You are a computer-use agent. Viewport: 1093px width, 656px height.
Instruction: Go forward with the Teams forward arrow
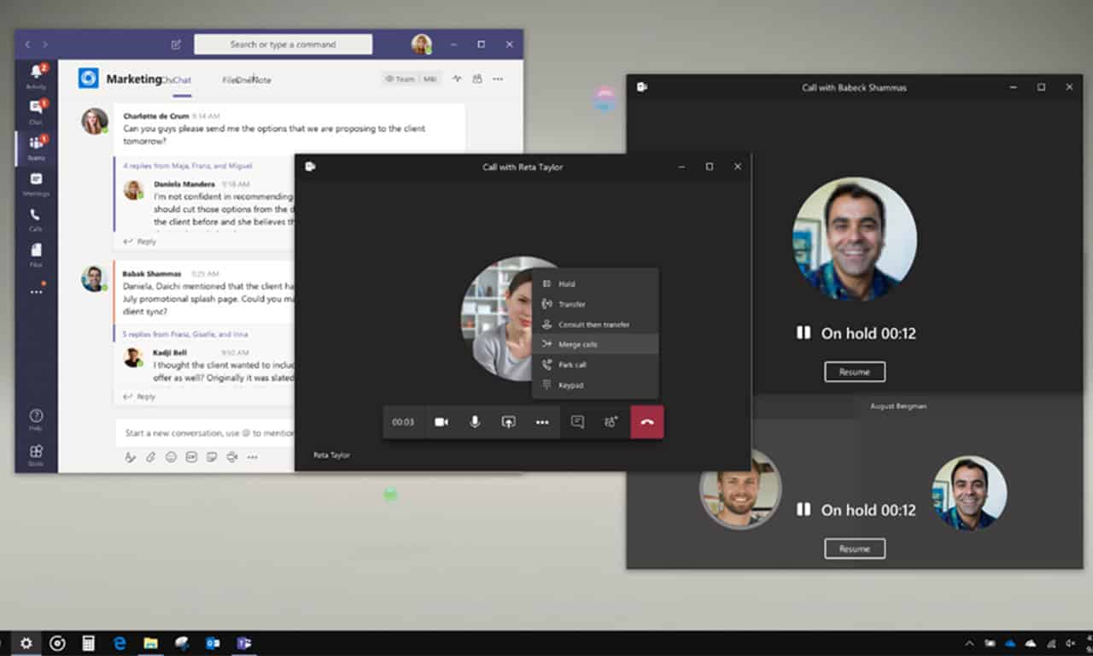tap(45, 44)
